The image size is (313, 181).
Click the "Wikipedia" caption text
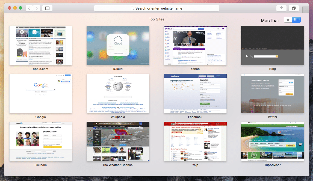pos(118,117)
